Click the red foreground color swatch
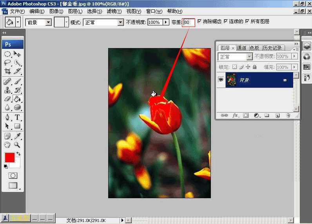The height and width of the screenshot is (224, 312). click(x=9, y=158)
